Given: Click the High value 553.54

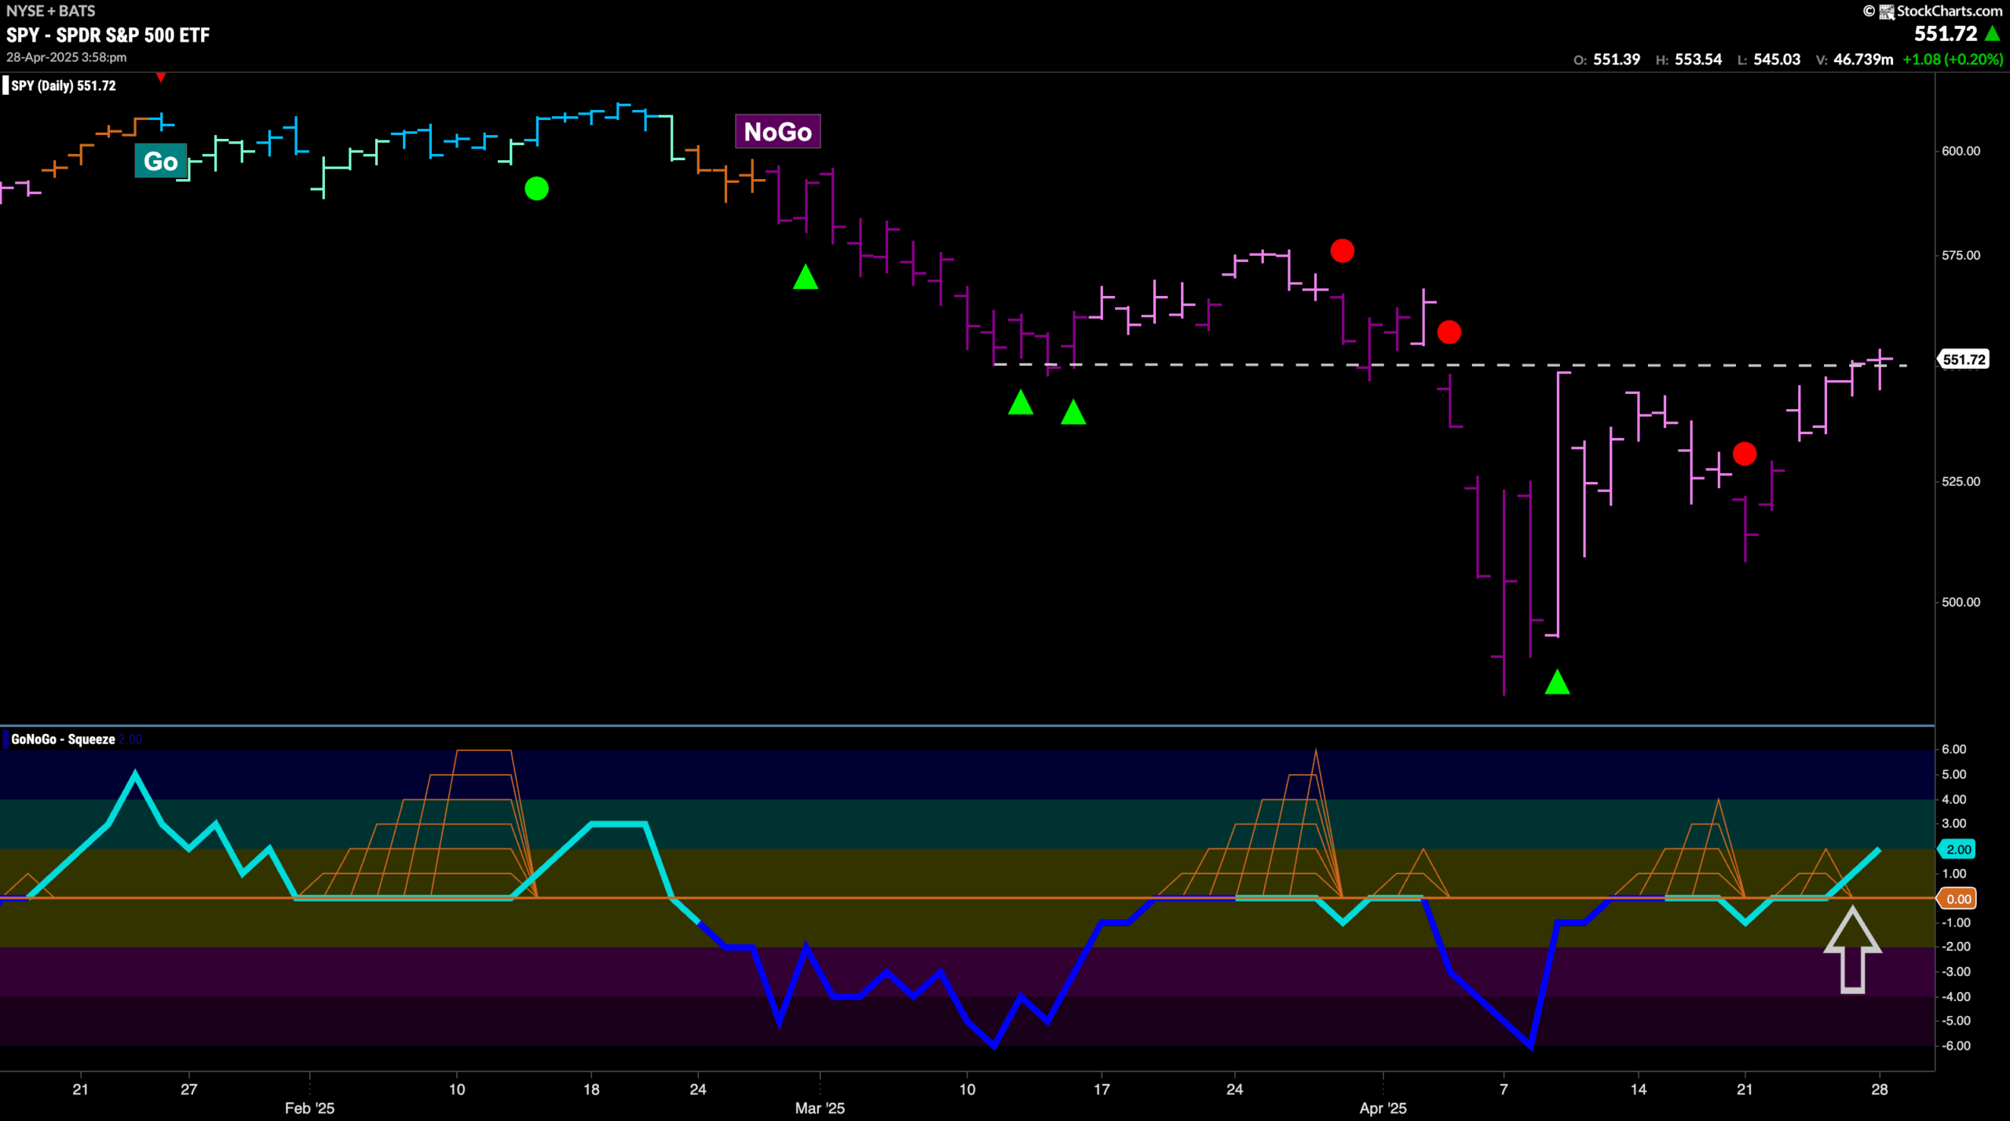Looking at the screenshot, I should pos(1698,60).
